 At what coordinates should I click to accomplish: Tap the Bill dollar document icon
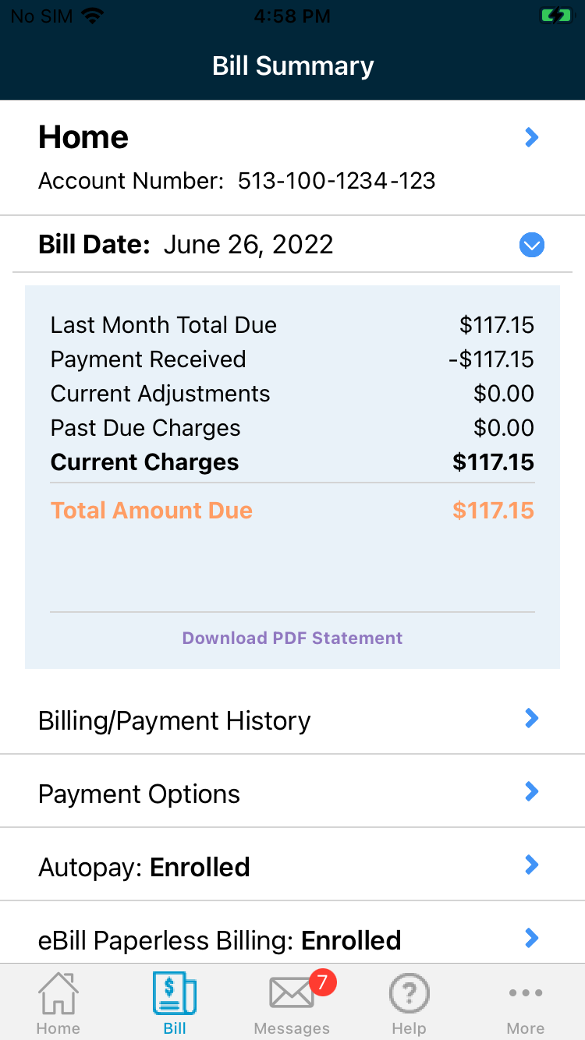[x=175, y=993]
